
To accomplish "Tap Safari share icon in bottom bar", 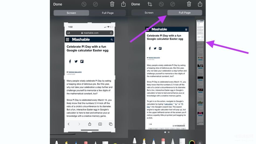I will tap(90, 124).
